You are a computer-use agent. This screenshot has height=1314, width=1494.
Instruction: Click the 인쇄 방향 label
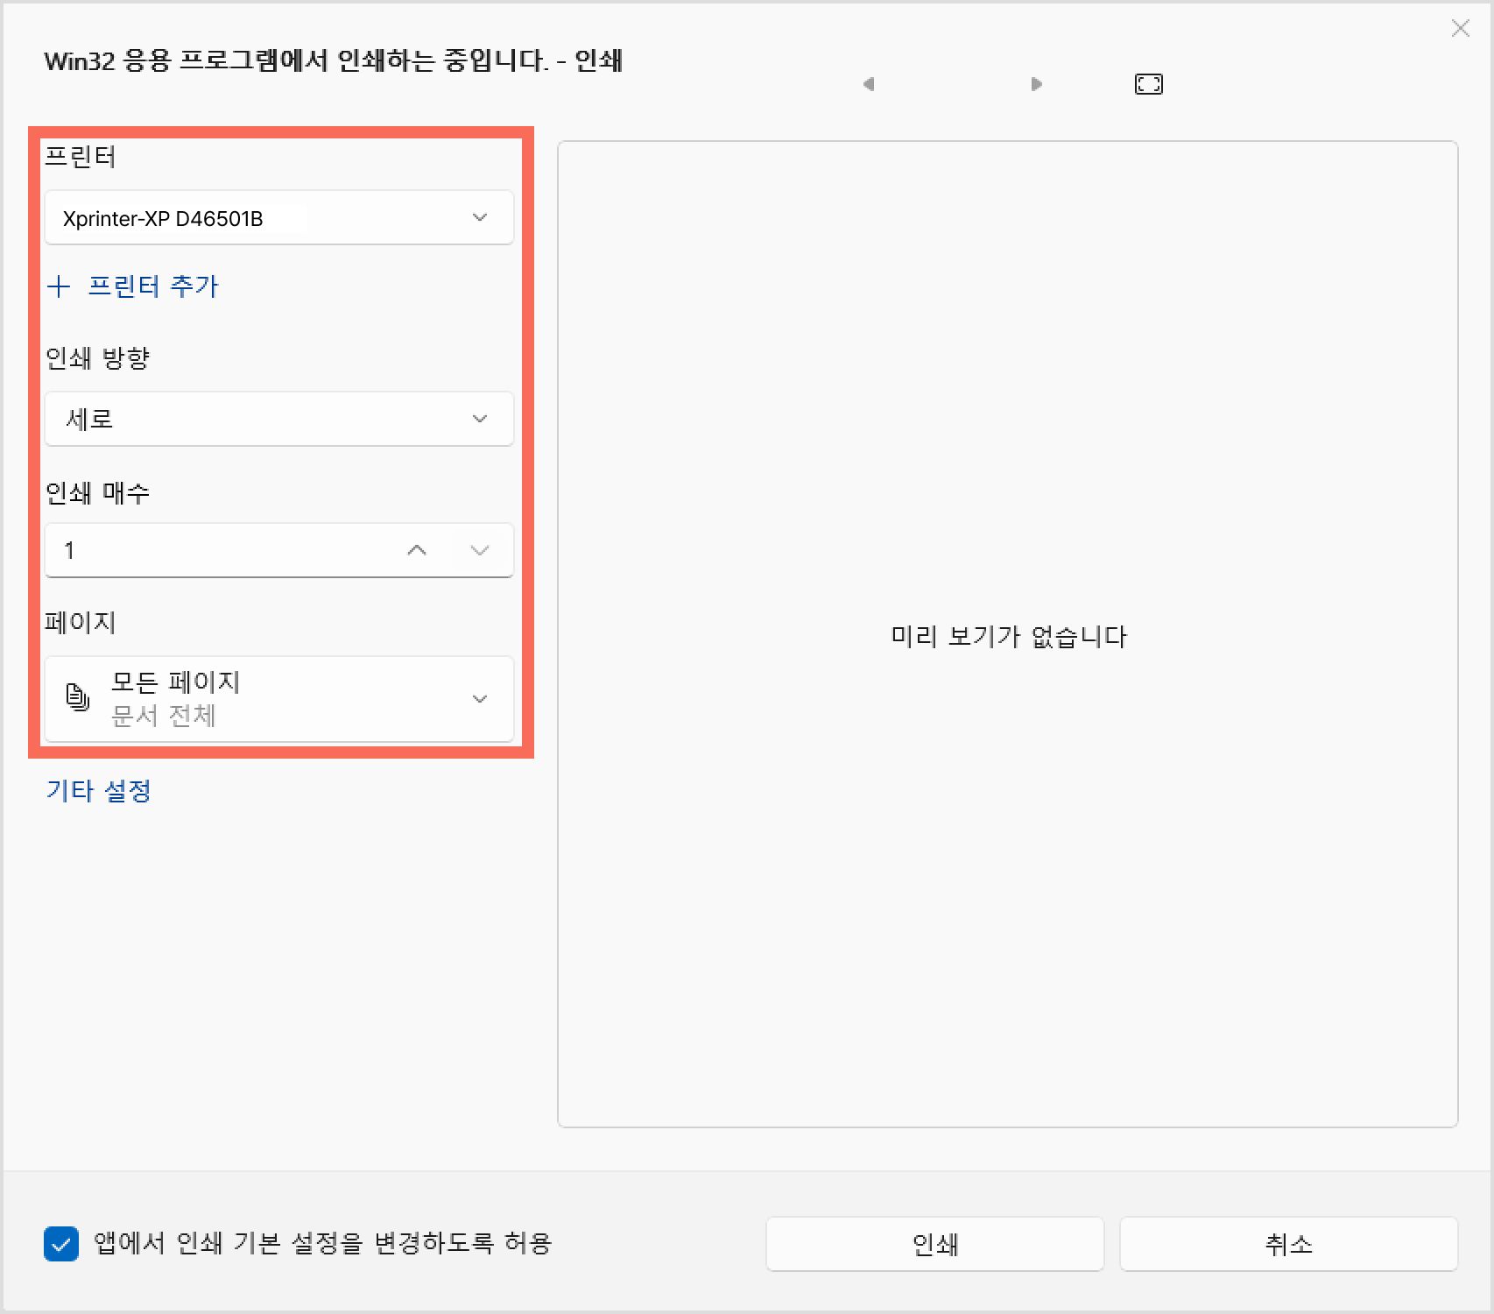(x=98, y=357)
